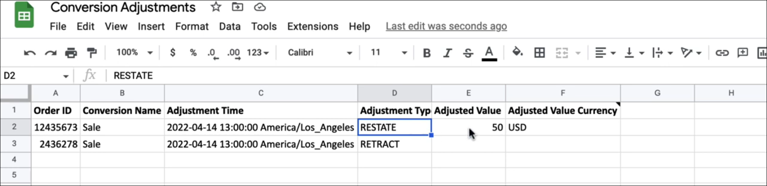This screenshot has height=186, width=767.
Task: Open the Borders grid icon
Action: 539,53
